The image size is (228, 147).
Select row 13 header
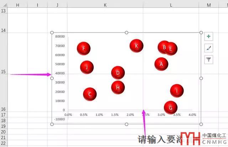4,11
